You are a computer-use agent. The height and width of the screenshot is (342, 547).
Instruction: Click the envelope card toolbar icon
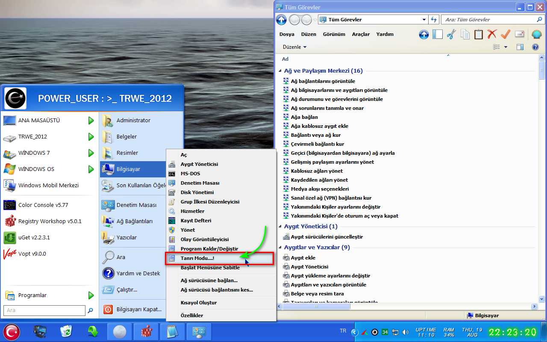[519, 34]
